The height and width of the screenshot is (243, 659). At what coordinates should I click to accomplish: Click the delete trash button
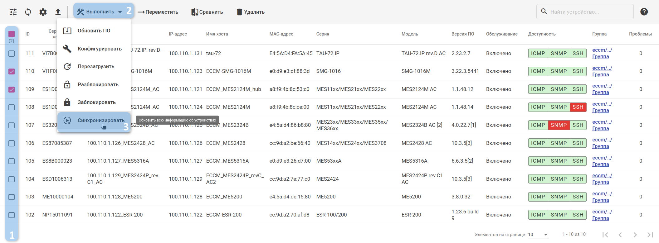click(x=251, y=12)
